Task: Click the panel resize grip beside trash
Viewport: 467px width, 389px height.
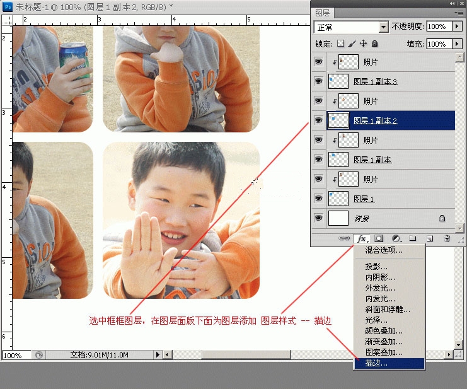Action: pos(461,239)
